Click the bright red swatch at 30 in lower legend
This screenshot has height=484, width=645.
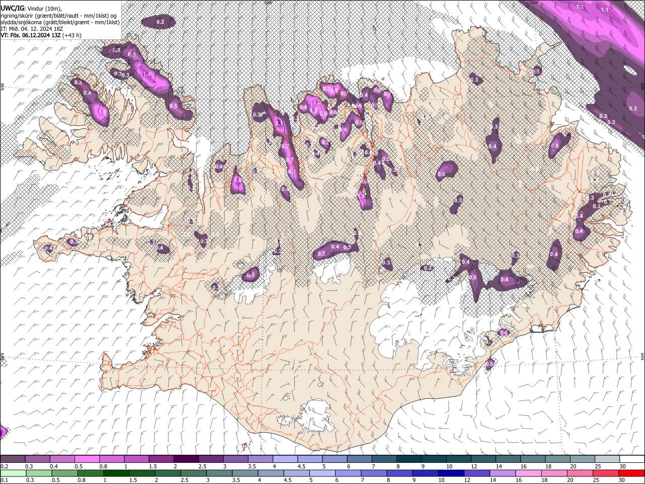click(632, 473)
